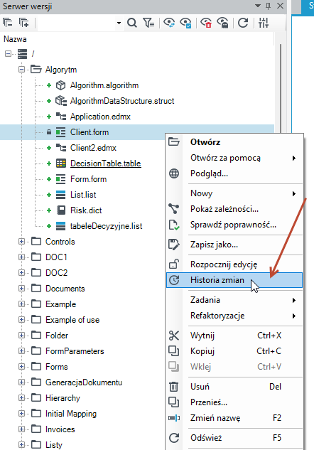Choose Sprawdź poprawność... menu entry
The width and height of the screenshot is (314, 450).
(x=234, y=225)
